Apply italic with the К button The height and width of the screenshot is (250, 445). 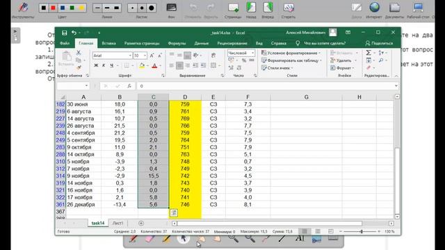[104, 65]
